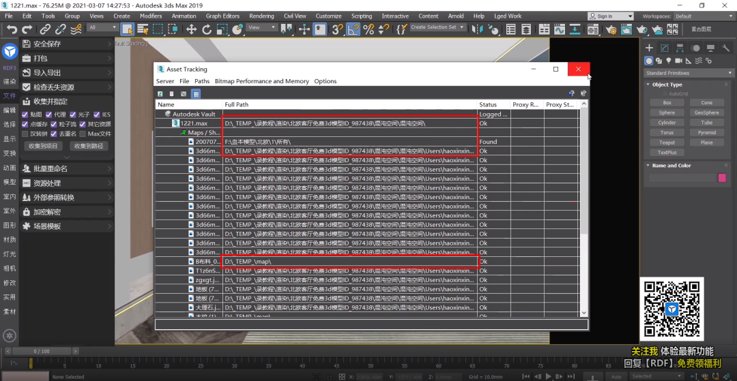Open the Modify panel tab icon
The height and width of the screenshot is (381, 737).
click(665, 48)
